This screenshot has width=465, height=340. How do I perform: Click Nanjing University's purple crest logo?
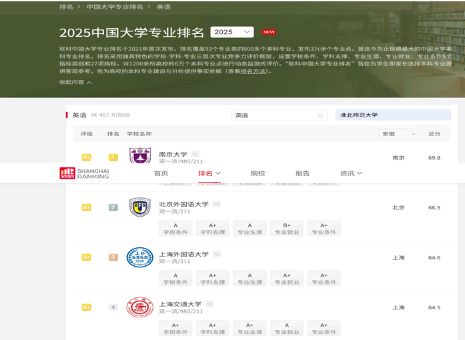tap(139, 156)
